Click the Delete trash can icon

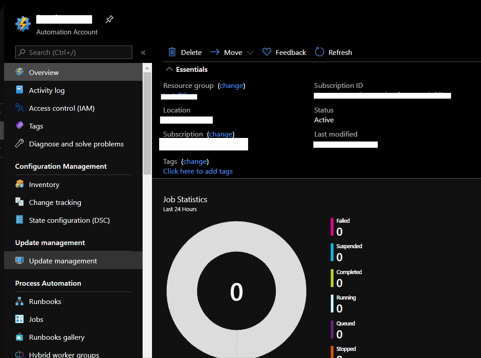[172, 52]
